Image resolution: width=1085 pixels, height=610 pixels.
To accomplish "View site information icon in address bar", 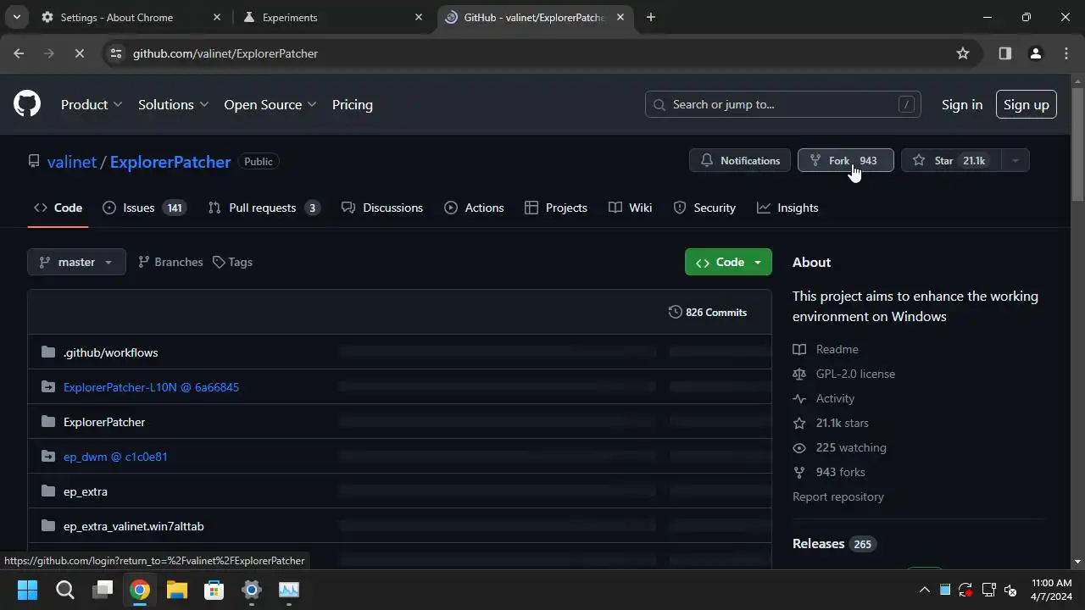I will click(116, 53).
